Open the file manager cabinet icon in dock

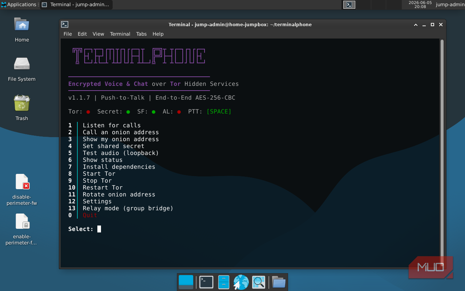point(223,282)
